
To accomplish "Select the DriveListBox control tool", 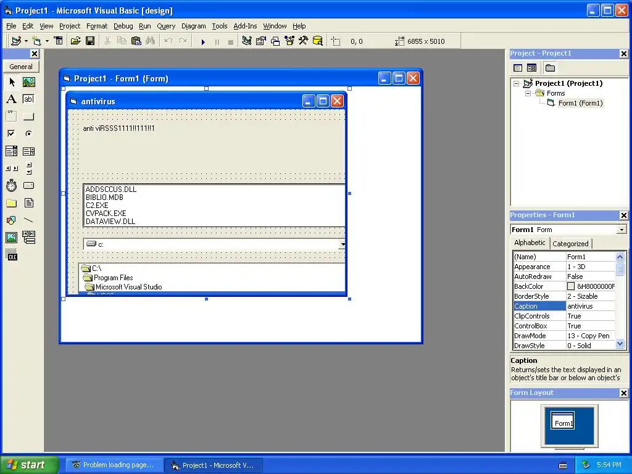I will point(28,185).
